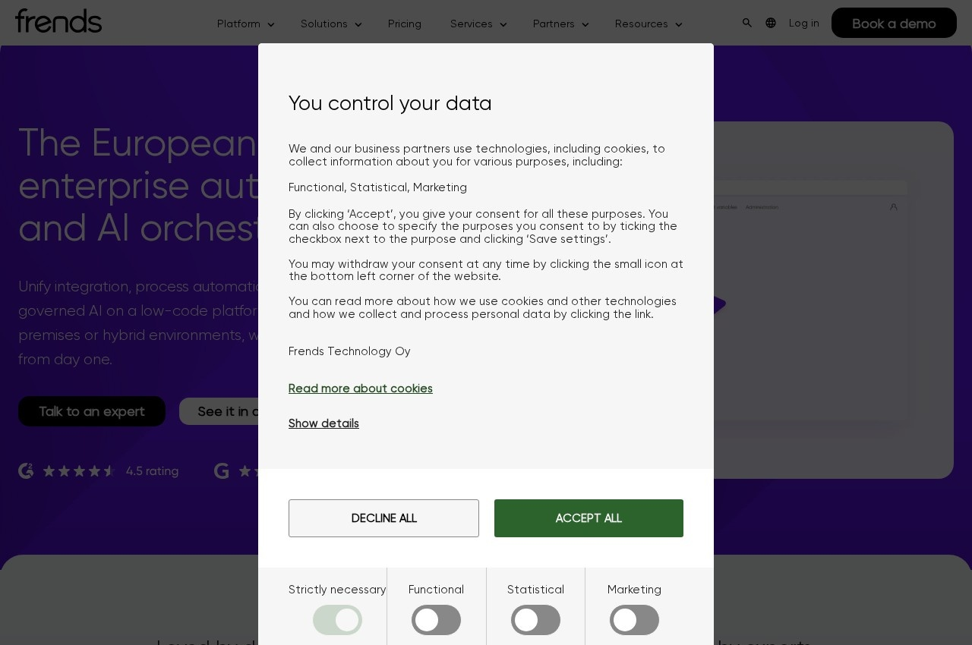Click the G2 logo beside 4.5 rating
This screenshot has width=972, height=645.
(x=26, y=471)
